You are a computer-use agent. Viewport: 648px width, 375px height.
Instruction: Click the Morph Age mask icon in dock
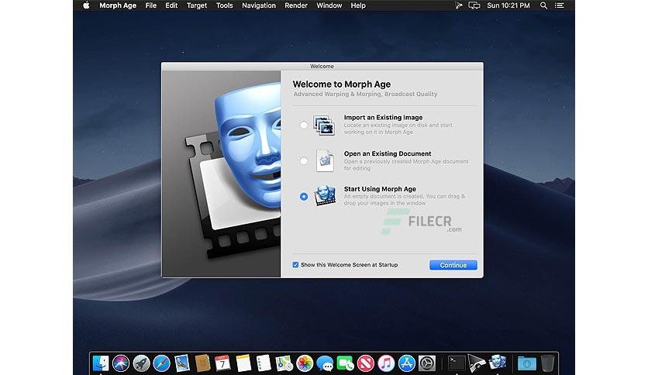coord(498,363)
